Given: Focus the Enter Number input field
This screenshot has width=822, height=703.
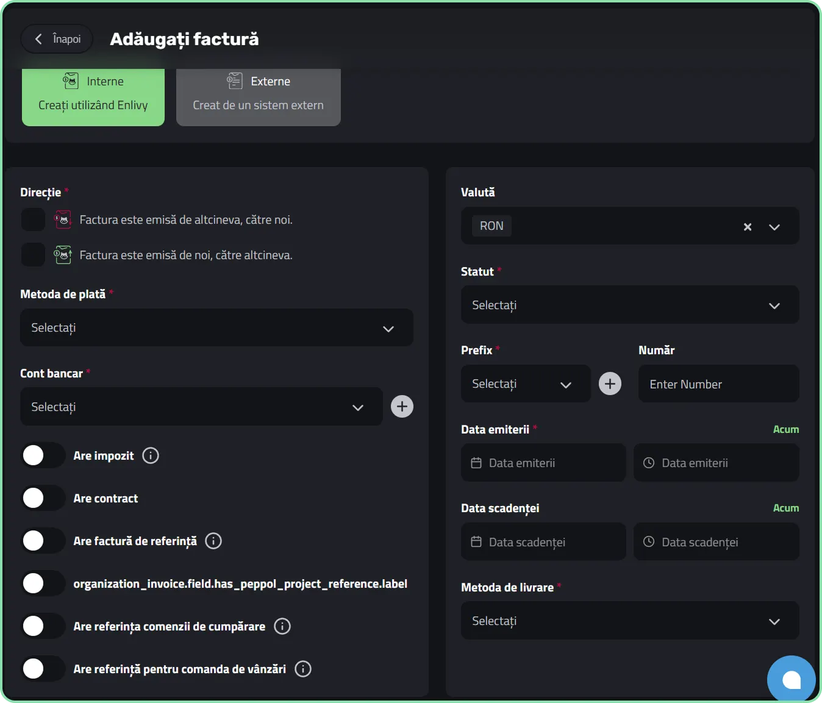Looking at the screenshot, I should tap(718, 384).
